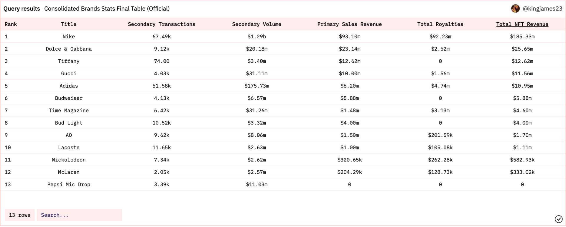Click Consolidated Brands Stats Final Table heading
Screen dimensions: 566x227
pos(107,9)
